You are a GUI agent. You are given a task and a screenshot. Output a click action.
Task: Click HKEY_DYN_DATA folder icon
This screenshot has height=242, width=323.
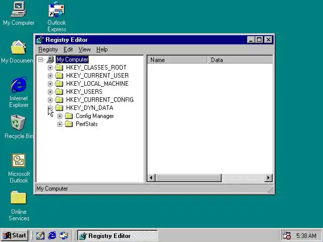click(x=60, y=108)
